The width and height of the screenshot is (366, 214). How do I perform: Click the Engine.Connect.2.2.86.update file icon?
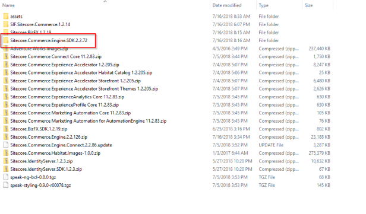point(6,145)
